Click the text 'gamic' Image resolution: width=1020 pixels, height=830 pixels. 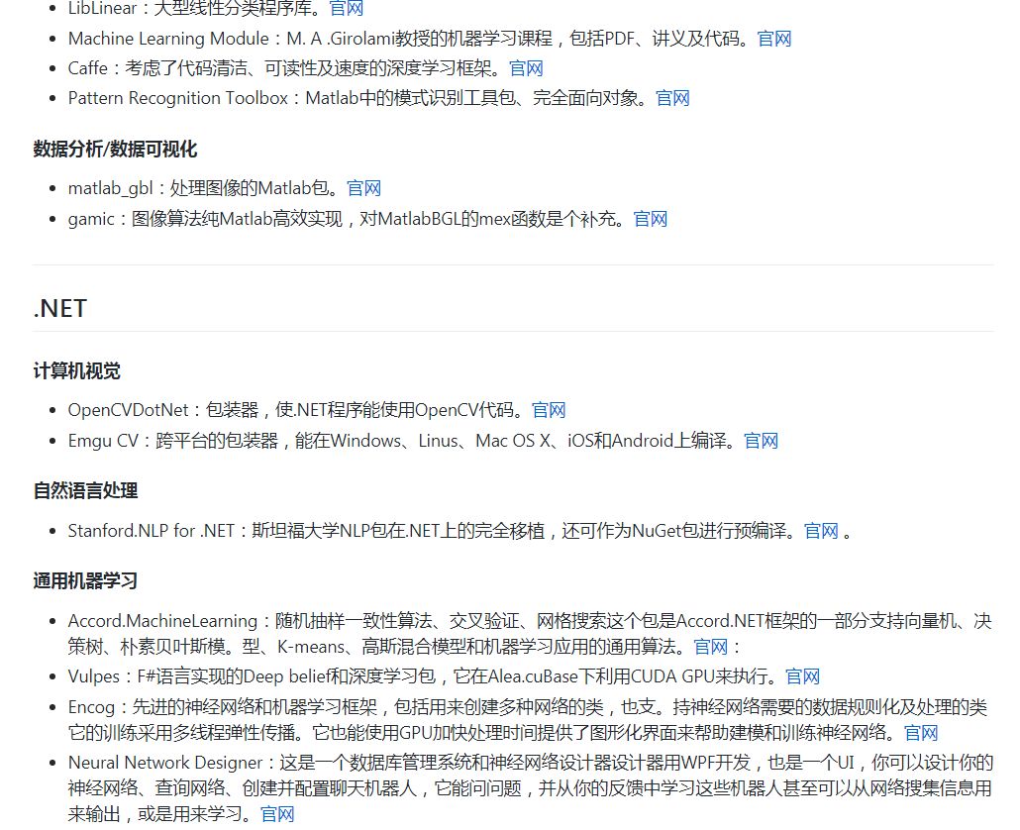91,219
